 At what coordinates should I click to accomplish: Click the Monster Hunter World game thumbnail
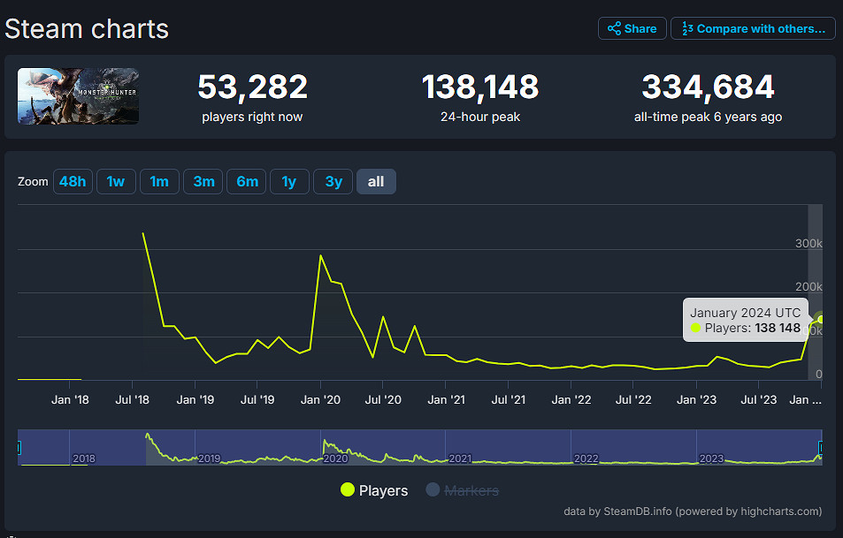78,96
